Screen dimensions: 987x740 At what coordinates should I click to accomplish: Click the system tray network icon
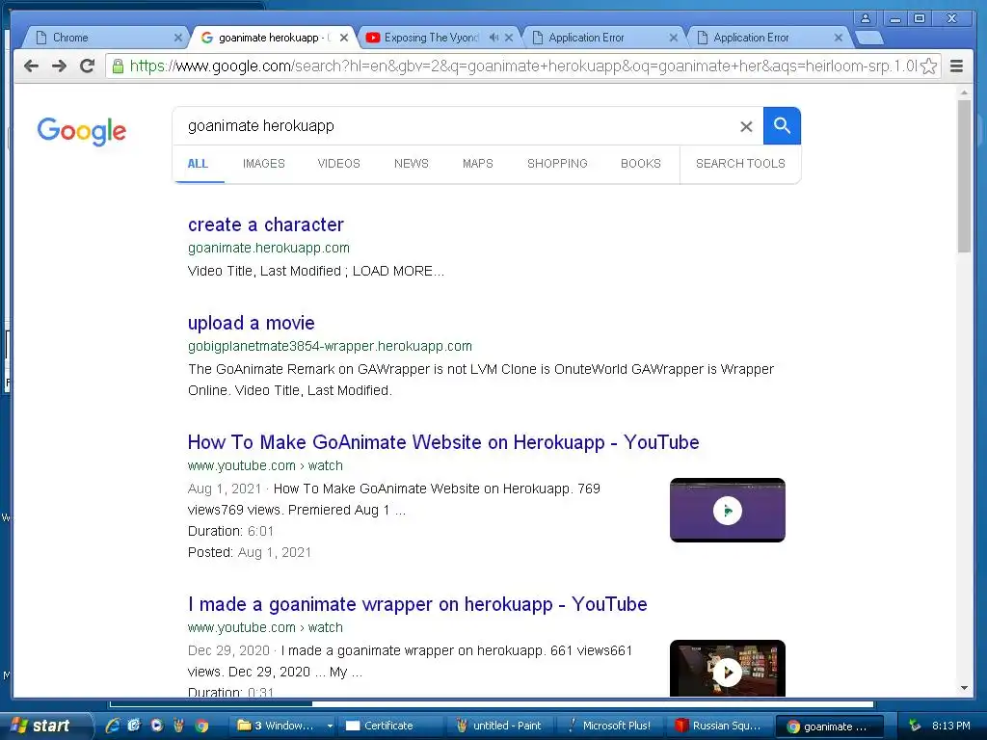coord(915,726)
